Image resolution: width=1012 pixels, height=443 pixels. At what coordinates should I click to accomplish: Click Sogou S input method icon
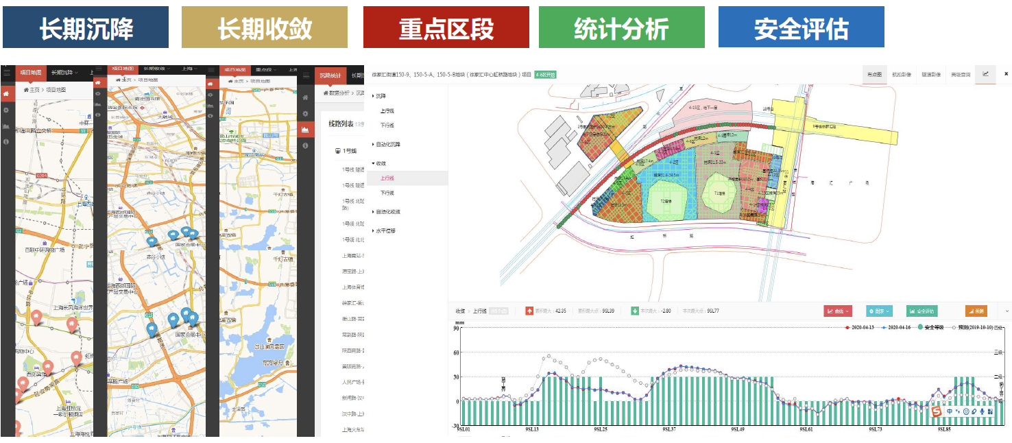click(x=937, y=411)
